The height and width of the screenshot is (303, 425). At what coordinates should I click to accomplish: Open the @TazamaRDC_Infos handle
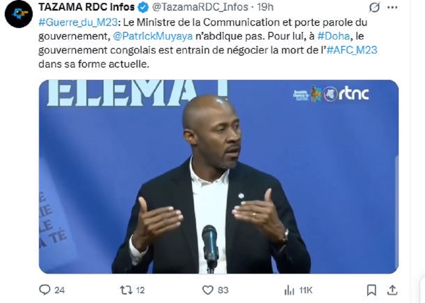click(200, 8)
